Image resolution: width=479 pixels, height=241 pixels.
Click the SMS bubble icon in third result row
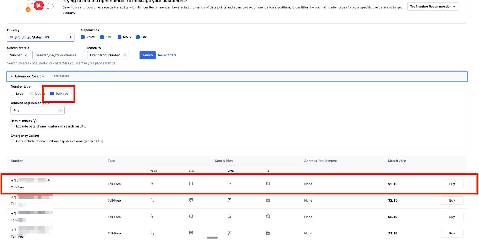click(191, 217)
